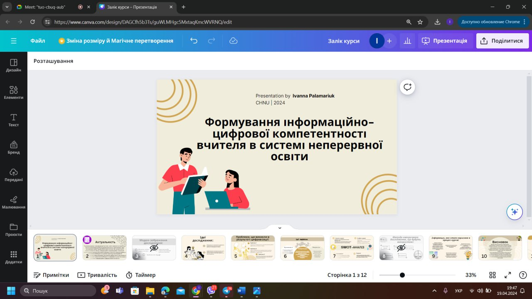Open the Файл menu
The height and width of the screenshot is (299, 532).
click(x=38, y=41)
